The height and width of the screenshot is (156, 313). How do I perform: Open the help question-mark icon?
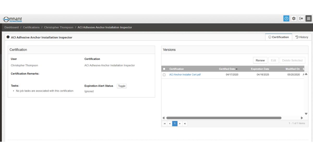click(x=286, y=18)
